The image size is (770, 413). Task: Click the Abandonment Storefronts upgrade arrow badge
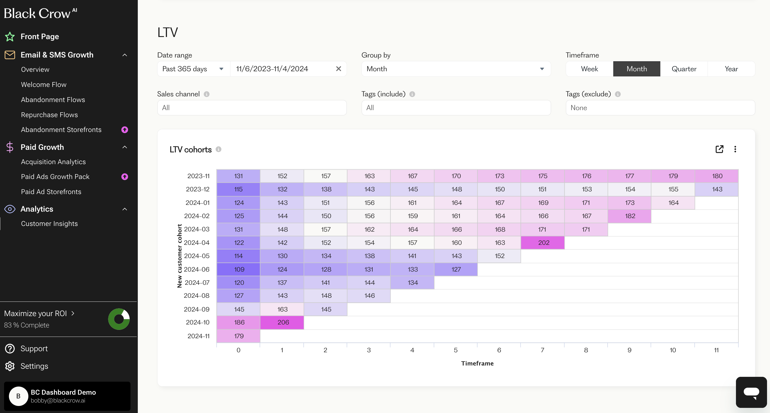point(125,130)
